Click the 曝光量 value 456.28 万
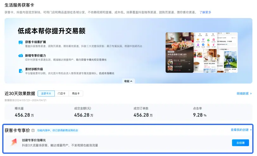This screenshot has height=156, width=257. (24, 115)
